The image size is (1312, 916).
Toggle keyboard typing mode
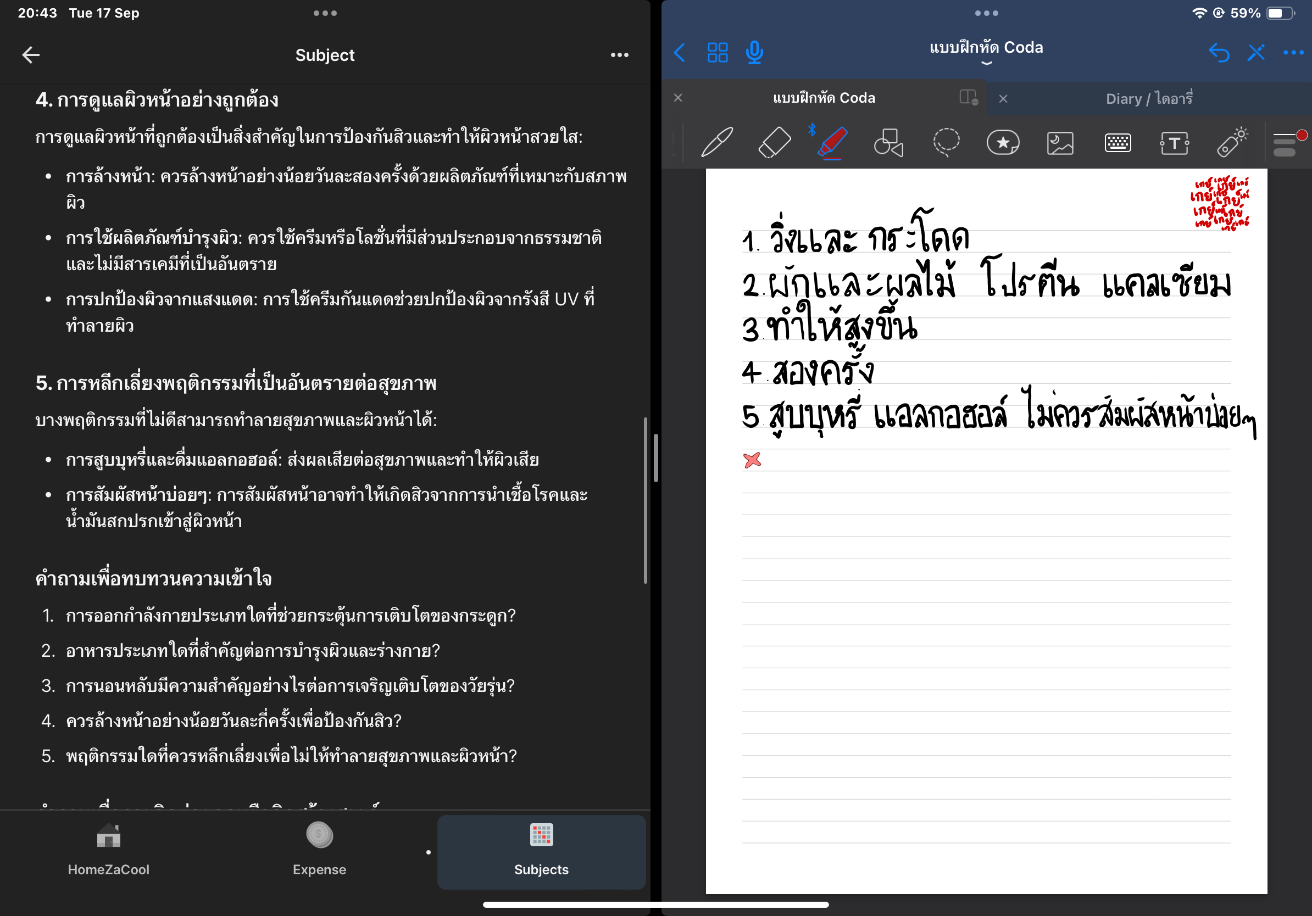coord(1118,142)
